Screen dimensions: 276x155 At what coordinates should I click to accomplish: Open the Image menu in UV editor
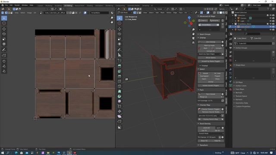tap(29, 13)
